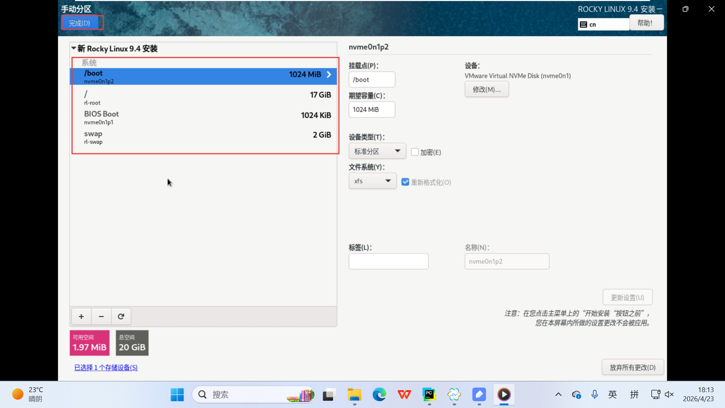Open WPS Office from the taskbar
This screenshot has height=408, width=725.
(x=404, y=395)
